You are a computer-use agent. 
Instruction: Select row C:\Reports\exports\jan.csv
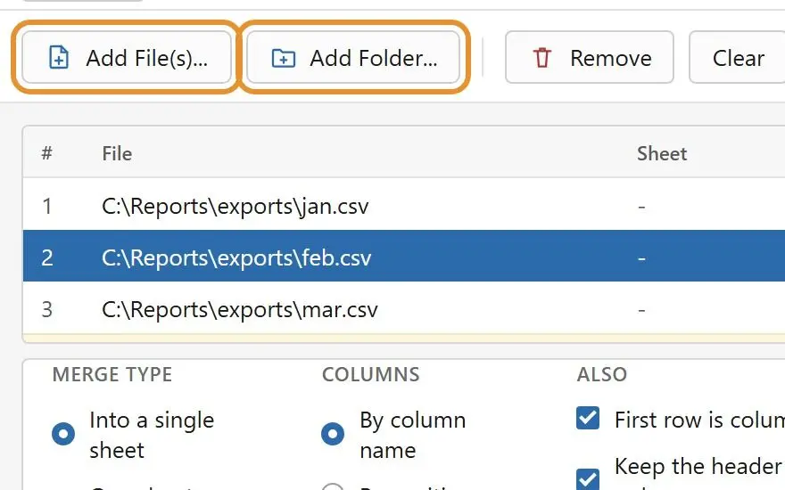tap(404, 206)
